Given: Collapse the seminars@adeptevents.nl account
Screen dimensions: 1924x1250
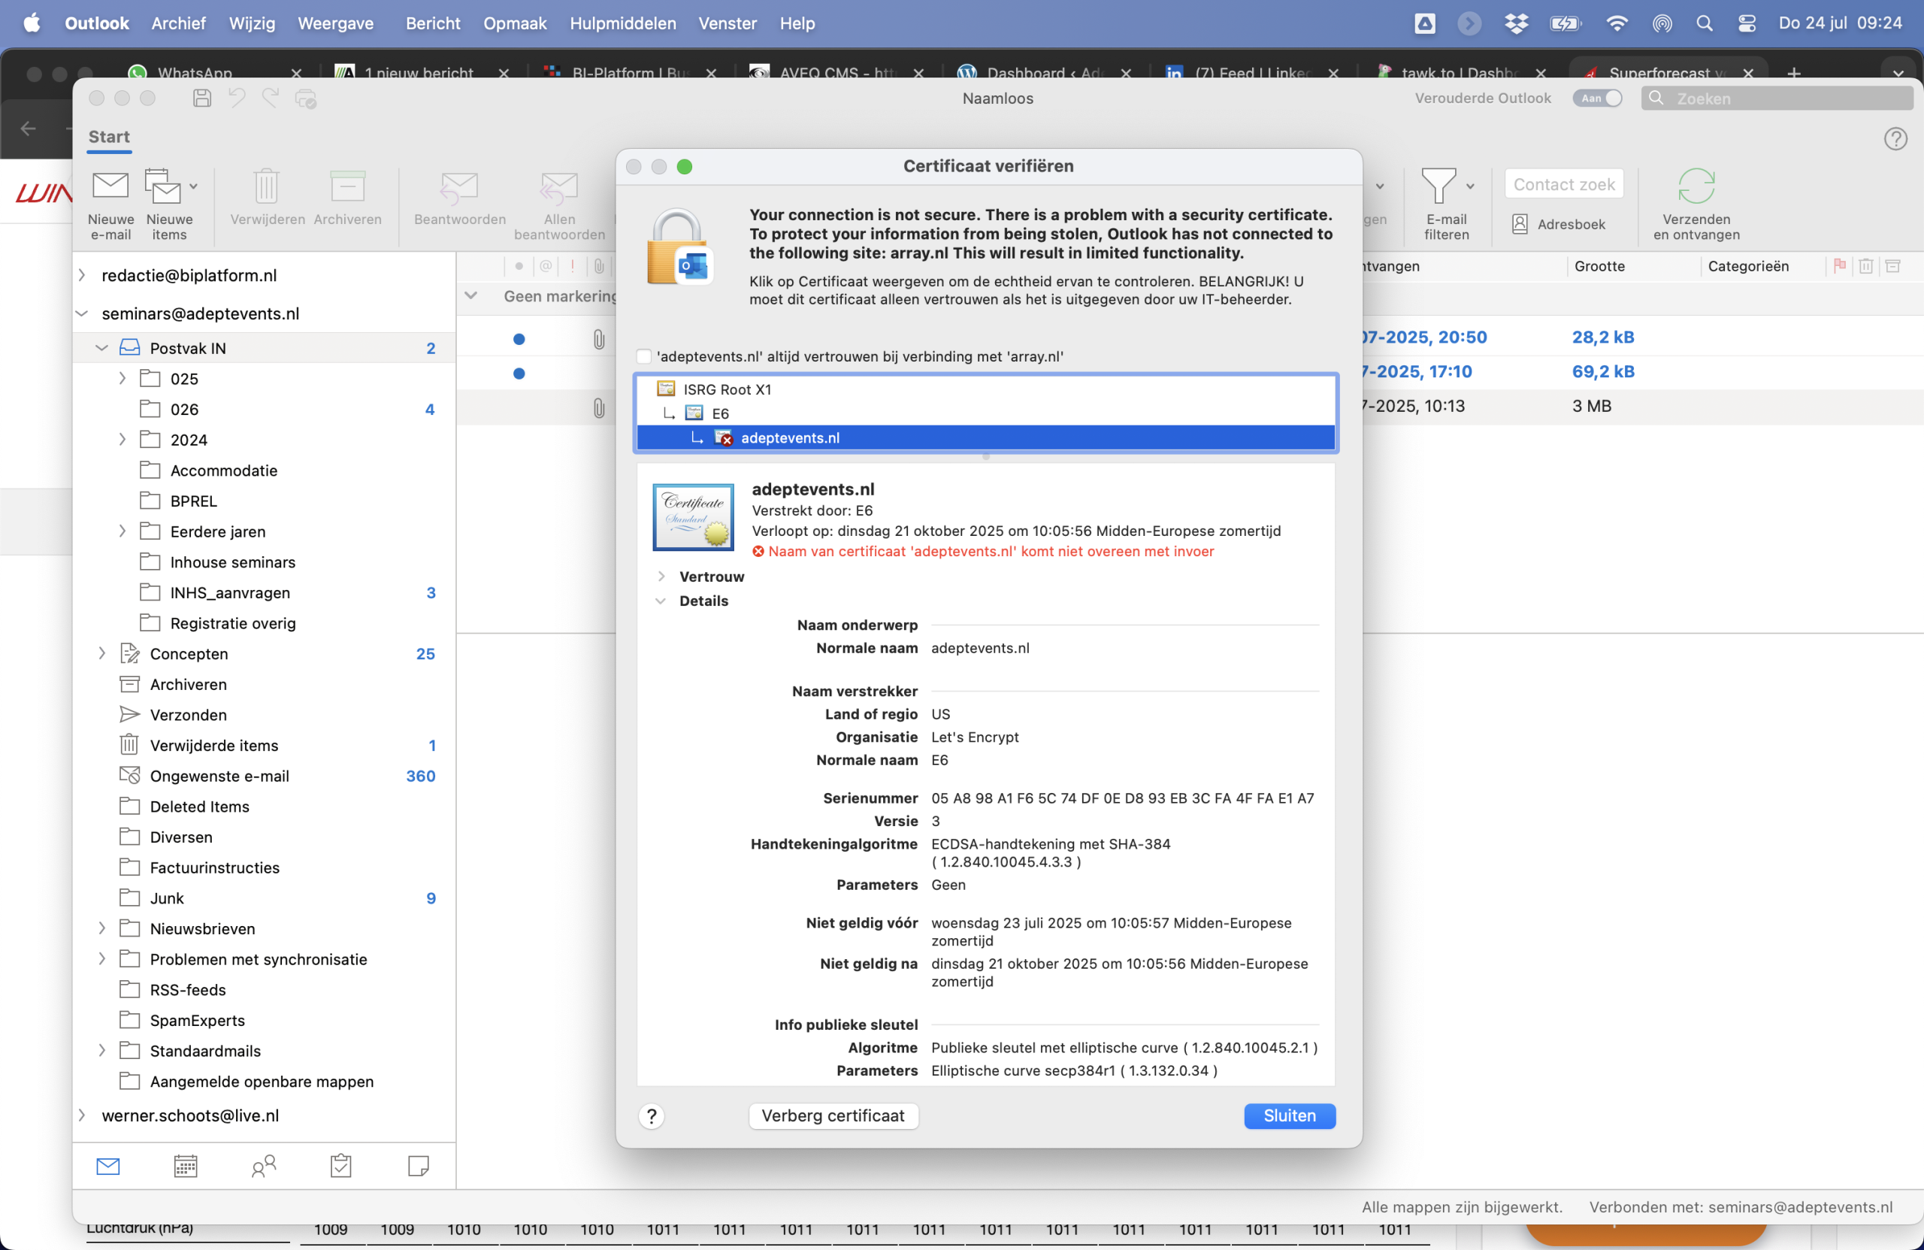Looking at the screenshot, I should tap(82, 313).
